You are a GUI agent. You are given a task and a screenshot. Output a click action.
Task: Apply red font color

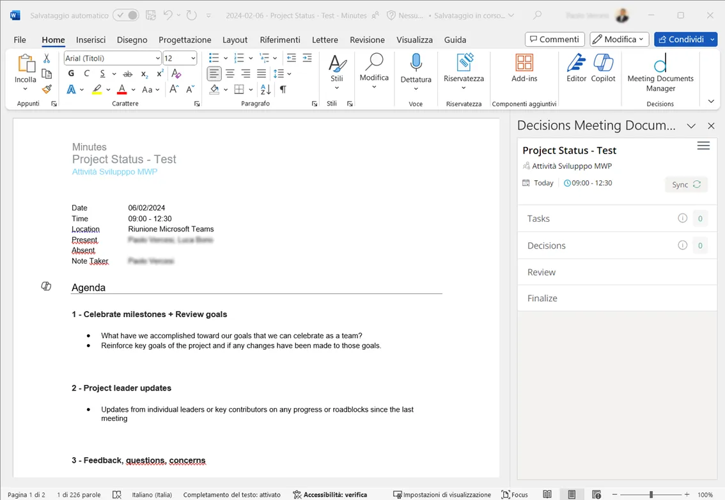121,89
